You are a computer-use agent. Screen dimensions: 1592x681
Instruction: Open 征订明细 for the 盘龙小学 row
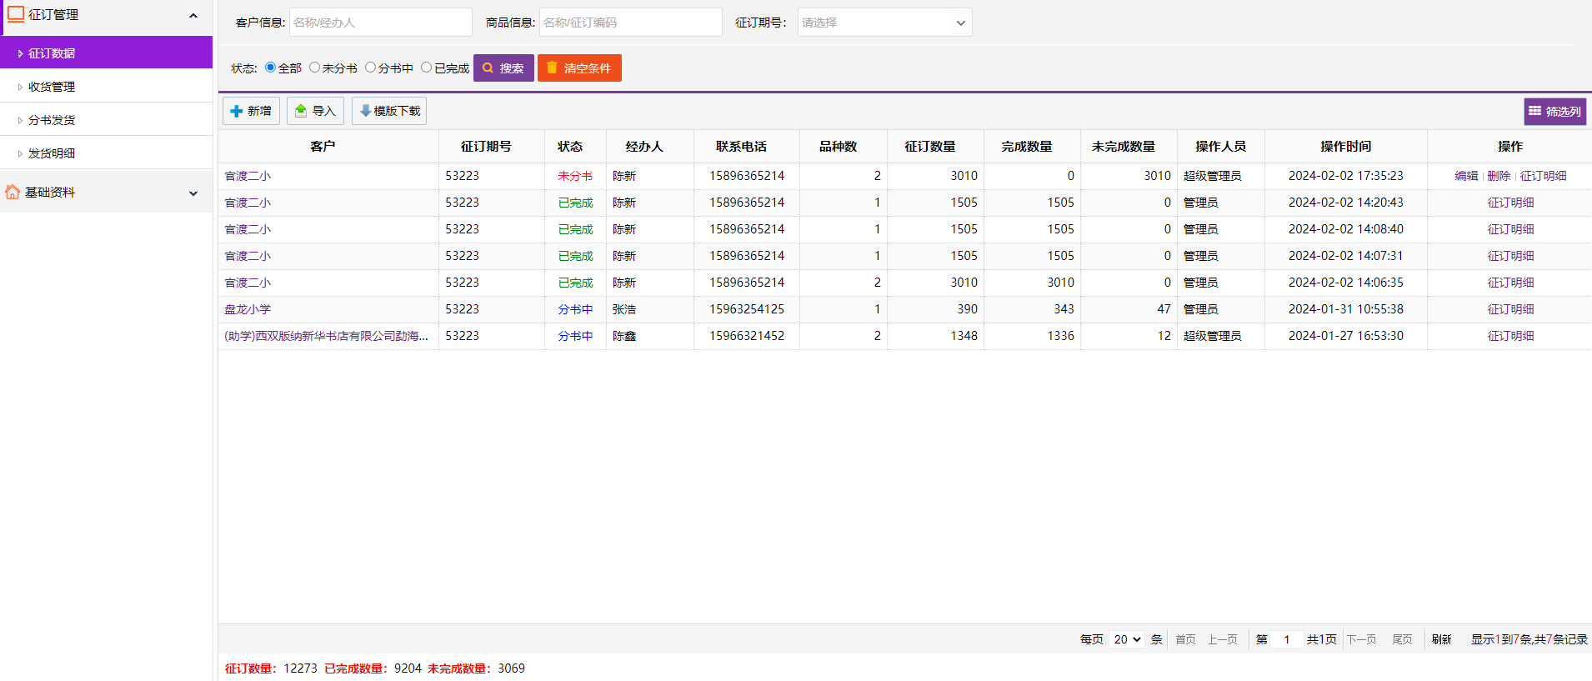tap(1510, 309)
